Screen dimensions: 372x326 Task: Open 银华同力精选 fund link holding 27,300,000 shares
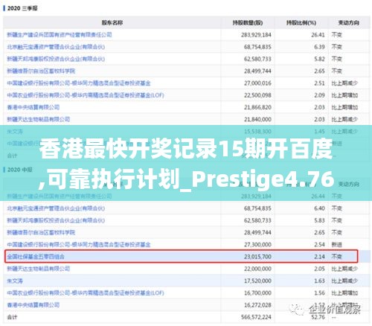tap(79, 245)
